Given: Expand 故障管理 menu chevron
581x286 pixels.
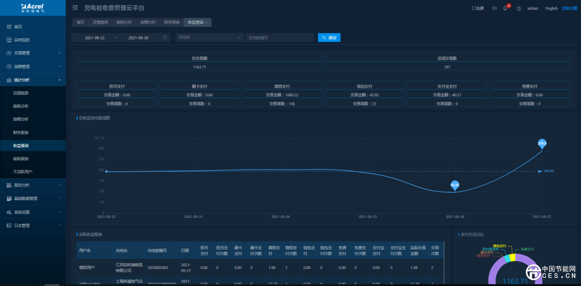Looking at the screenshot, I should 59,66.
